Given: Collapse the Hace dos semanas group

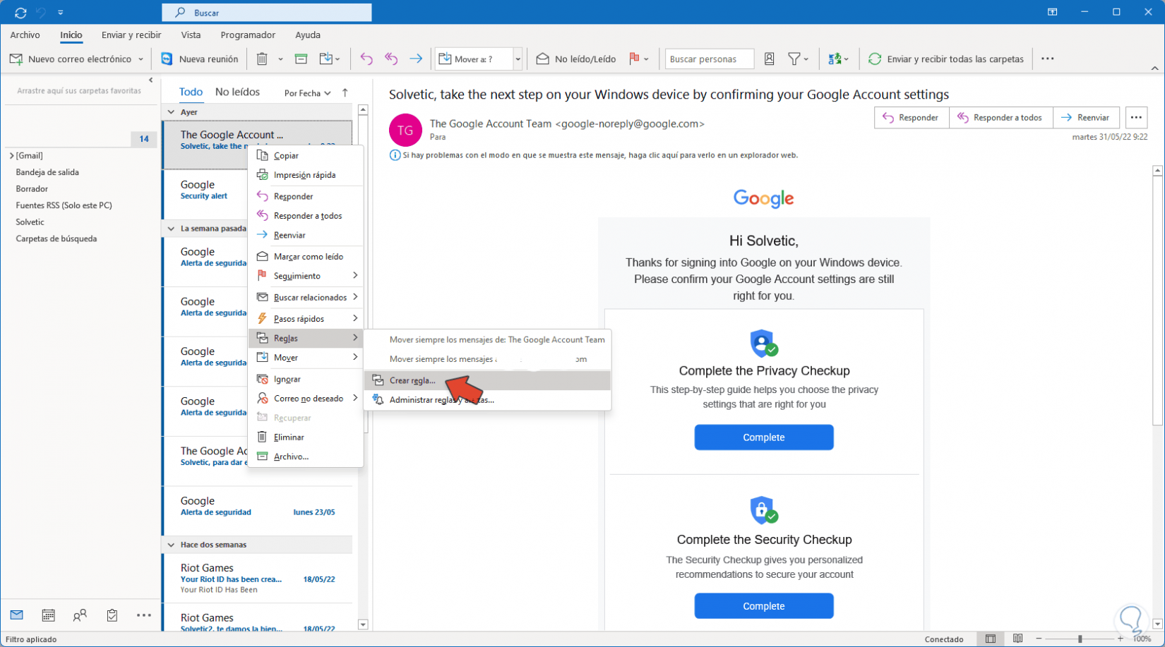Looking at the screenshot, I should [x=171, y=545].
